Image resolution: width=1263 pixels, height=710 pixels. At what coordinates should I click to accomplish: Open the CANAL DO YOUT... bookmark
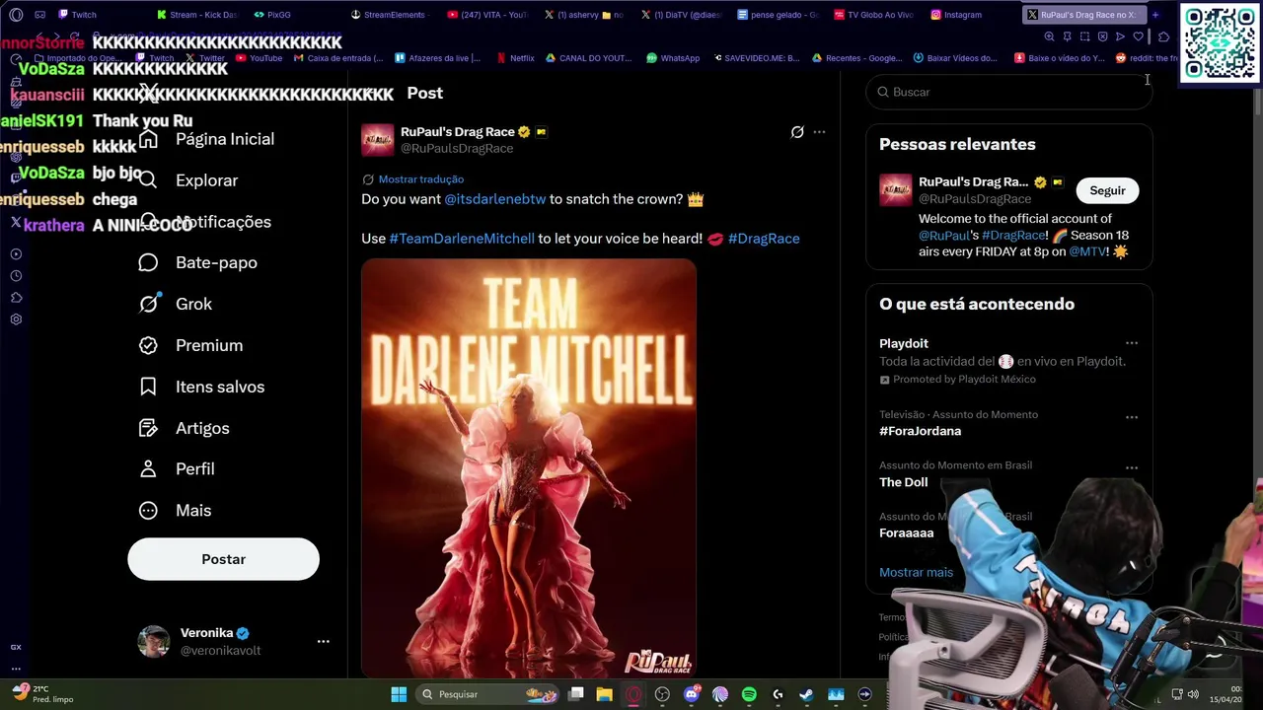click(587, 58)
